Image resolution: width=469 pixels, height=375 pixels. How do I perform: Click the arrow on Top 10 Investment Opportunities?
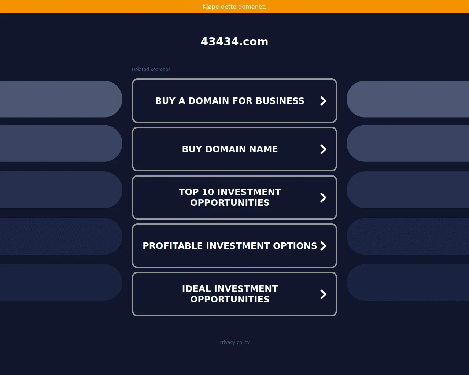point(323,197)
